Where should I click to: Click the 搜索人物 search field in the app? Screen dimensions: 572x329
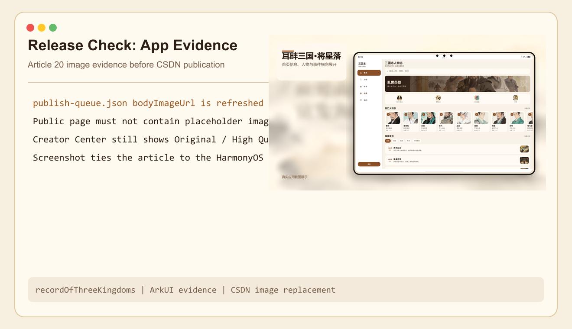point(457,71)
